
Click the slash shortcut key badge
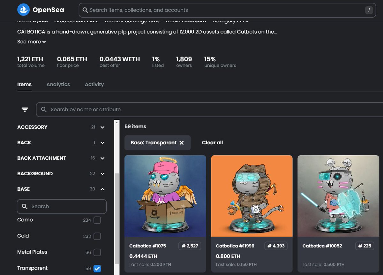click(x=369, y=10)
